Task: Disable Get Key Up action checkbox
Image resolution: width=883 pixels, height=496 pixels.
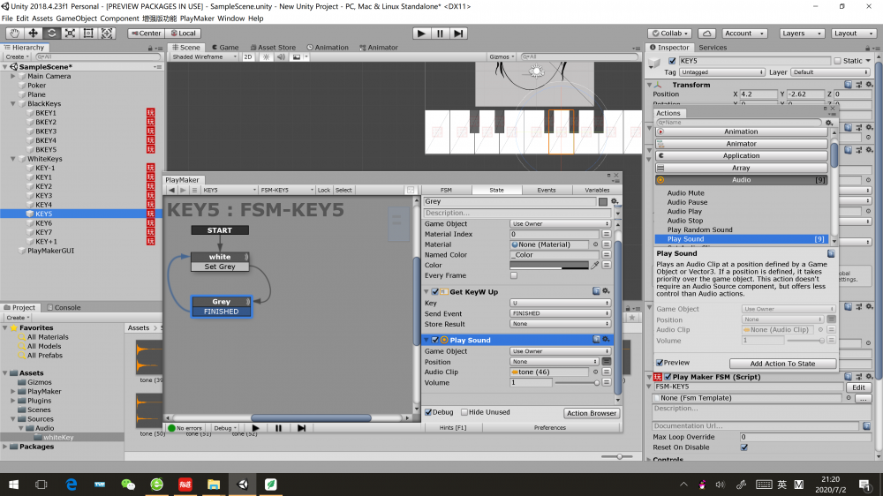Action: tap(434, 291)
